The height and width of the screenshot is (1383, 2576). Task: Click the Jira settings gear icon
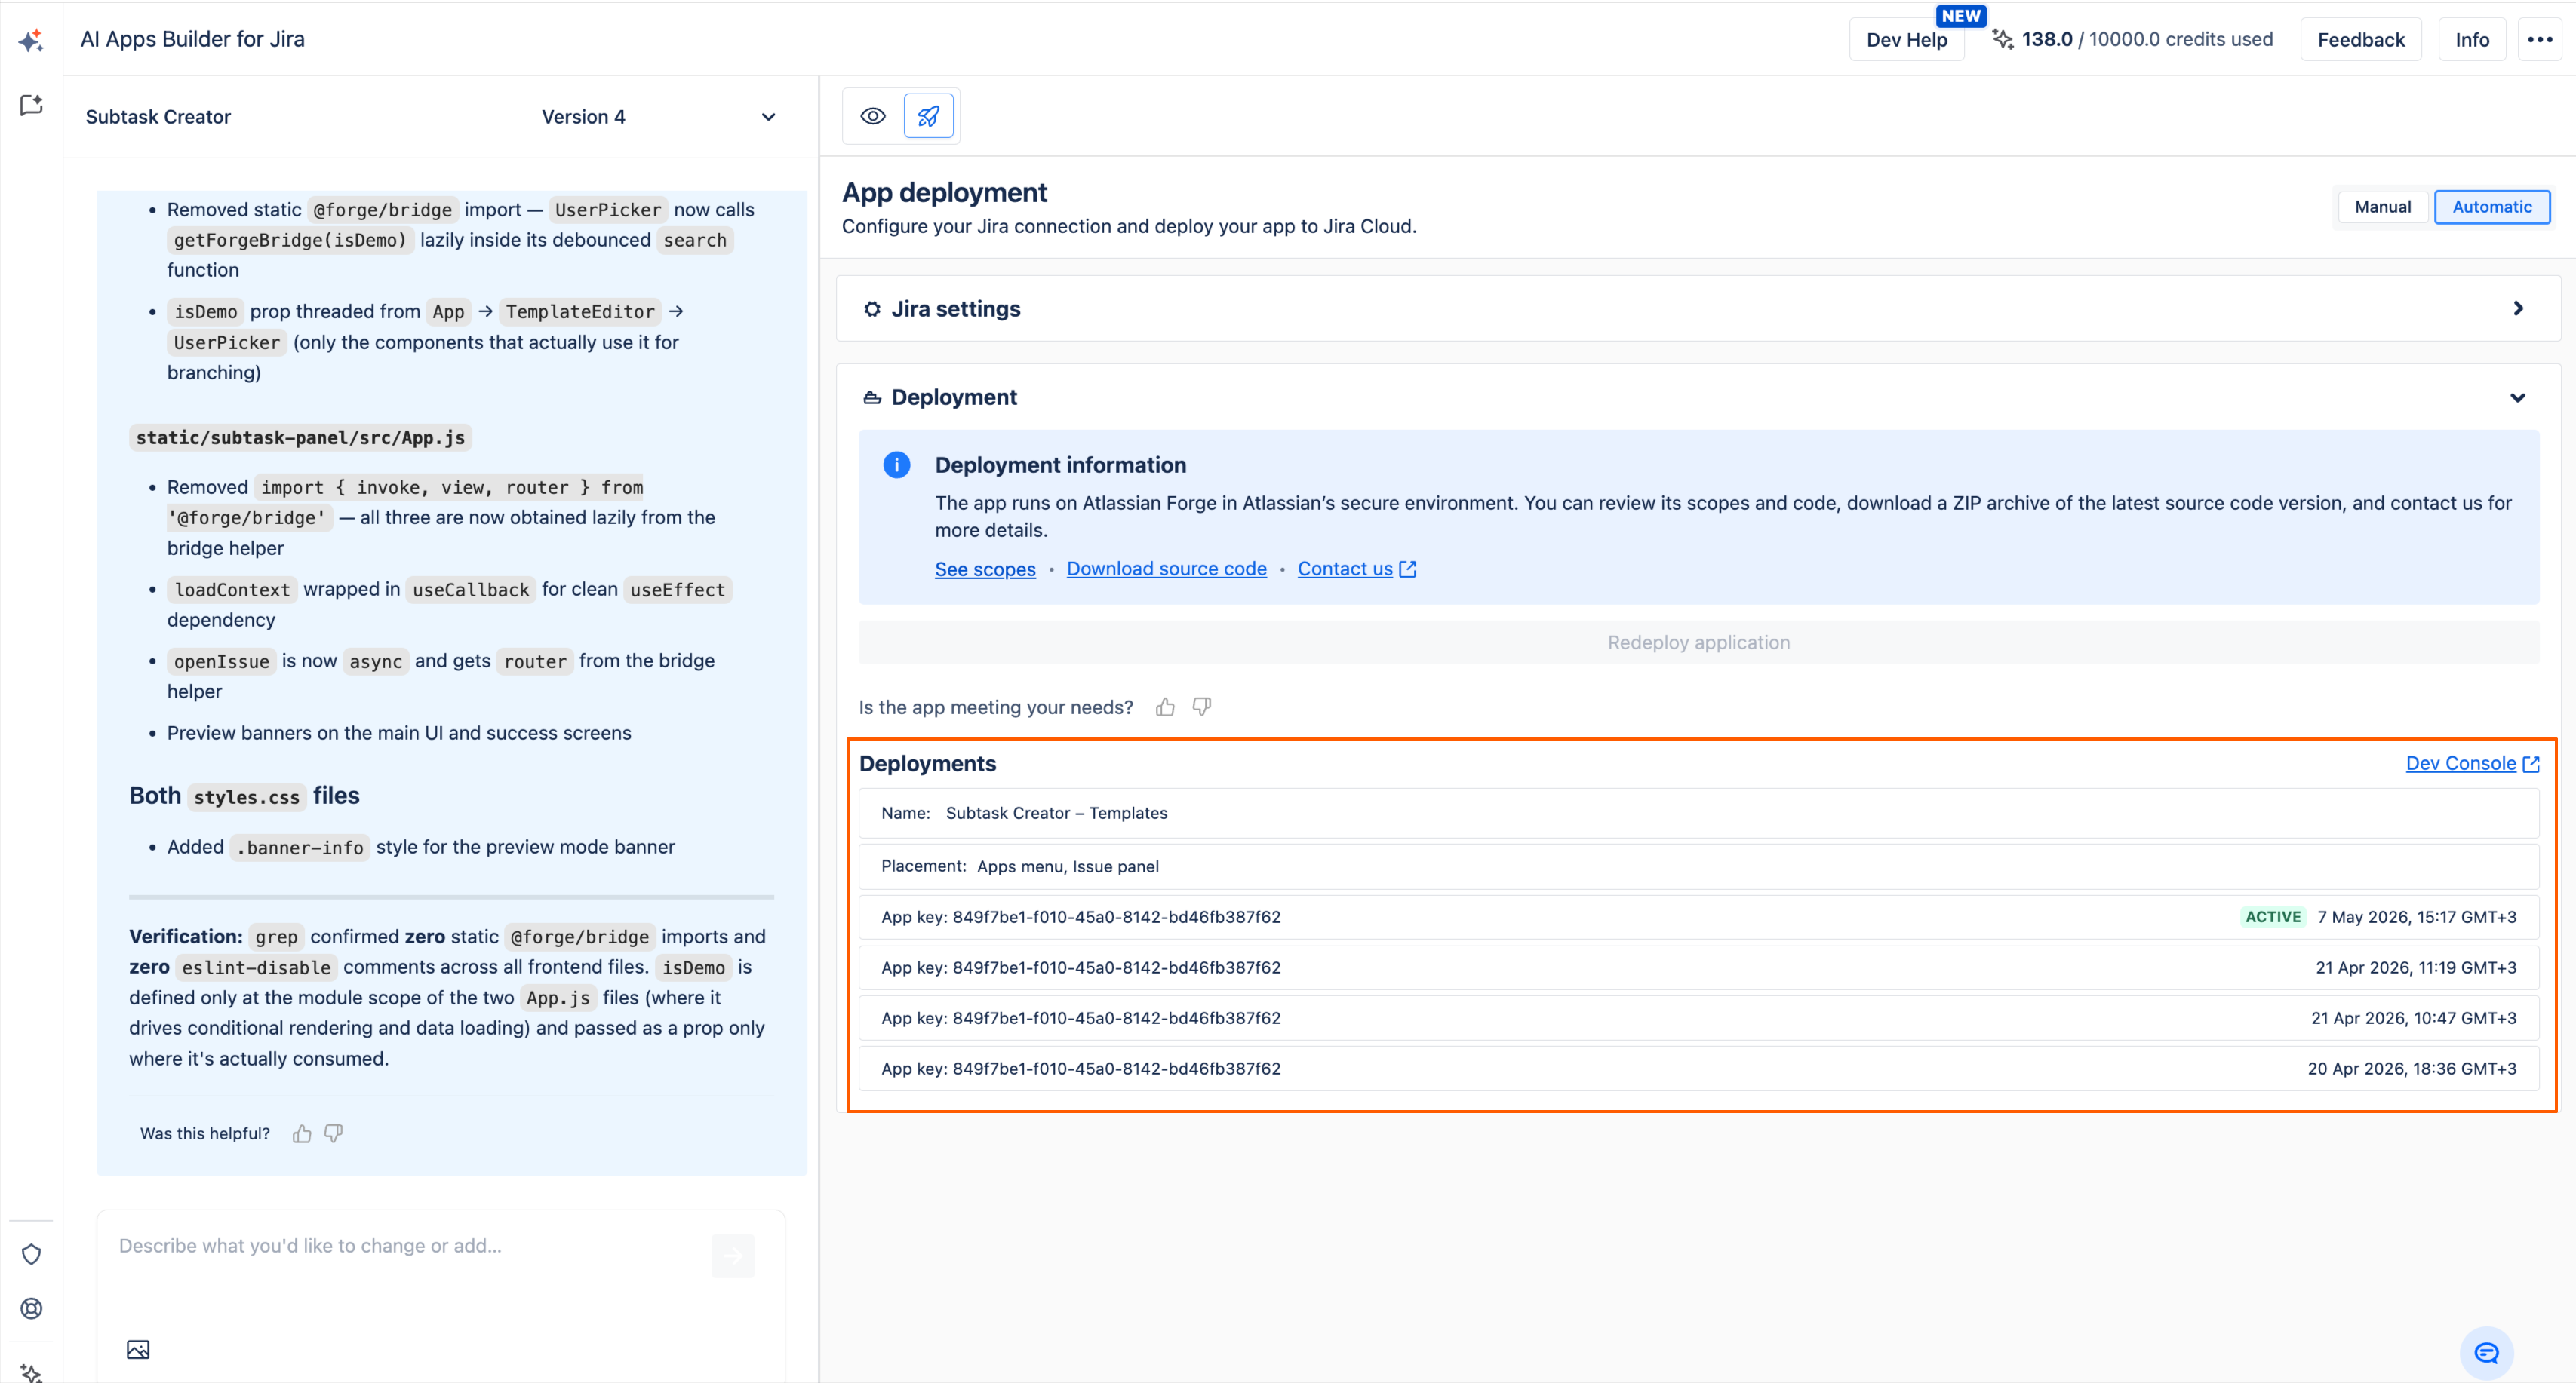(872, 308)
